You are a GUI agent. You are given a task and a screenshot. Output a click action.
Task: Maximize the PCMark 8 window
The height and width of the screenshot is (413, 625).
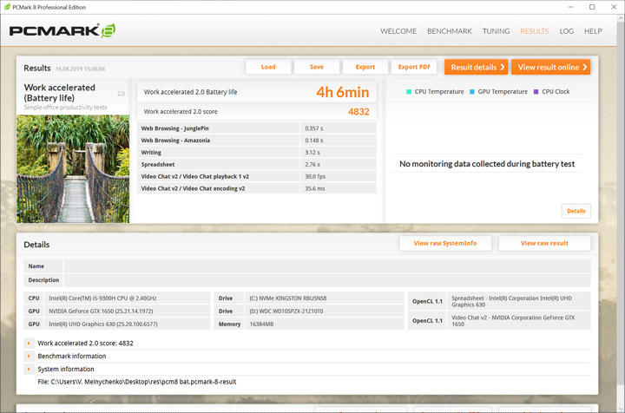click(x=592, y=7)
